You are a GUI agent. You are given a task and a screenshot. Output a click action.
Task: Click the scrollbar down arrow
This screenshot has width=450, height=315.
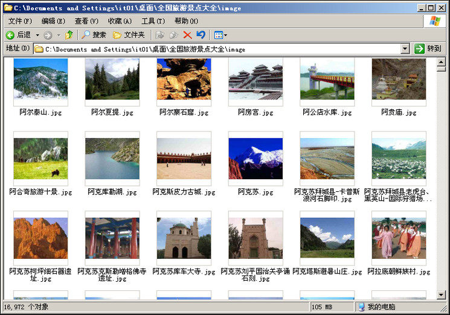pyautogui.click(x=441, y=294)
